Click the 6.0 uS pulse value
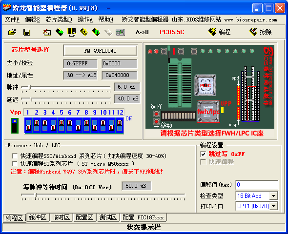Viewport: 288px width, 234px height. coord(127,87)
